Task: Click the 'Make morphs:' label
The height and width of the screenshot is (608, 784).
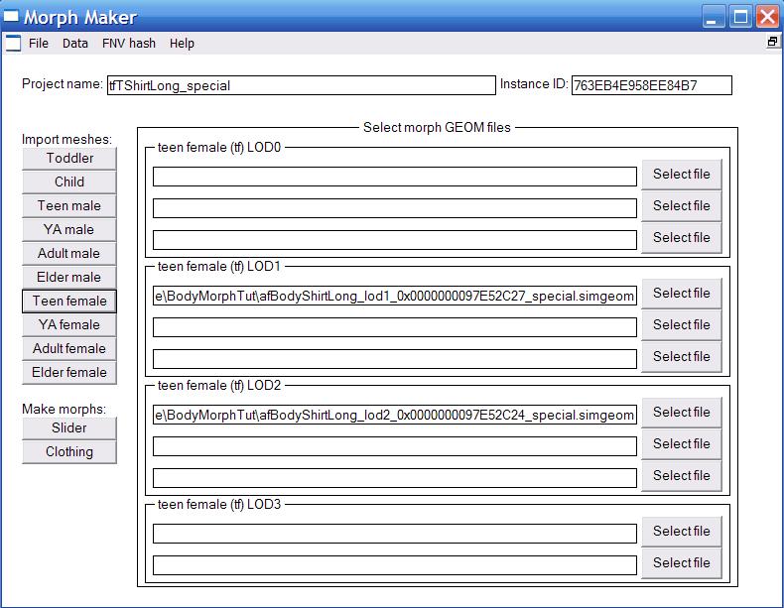Action: (x=64, y=410)
